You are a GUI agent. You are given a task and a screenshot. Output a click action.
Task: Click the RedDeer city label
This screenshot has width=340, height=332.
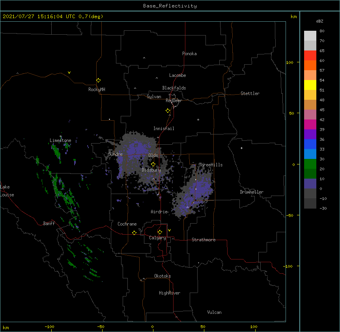pos(174,101)
